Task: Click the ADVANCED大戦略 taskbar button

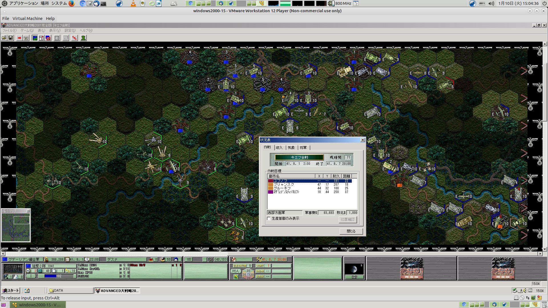Action: pos(117,291)
